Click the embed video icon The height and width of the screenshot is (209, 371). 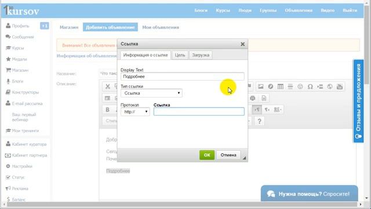click(x=340, y=87)
